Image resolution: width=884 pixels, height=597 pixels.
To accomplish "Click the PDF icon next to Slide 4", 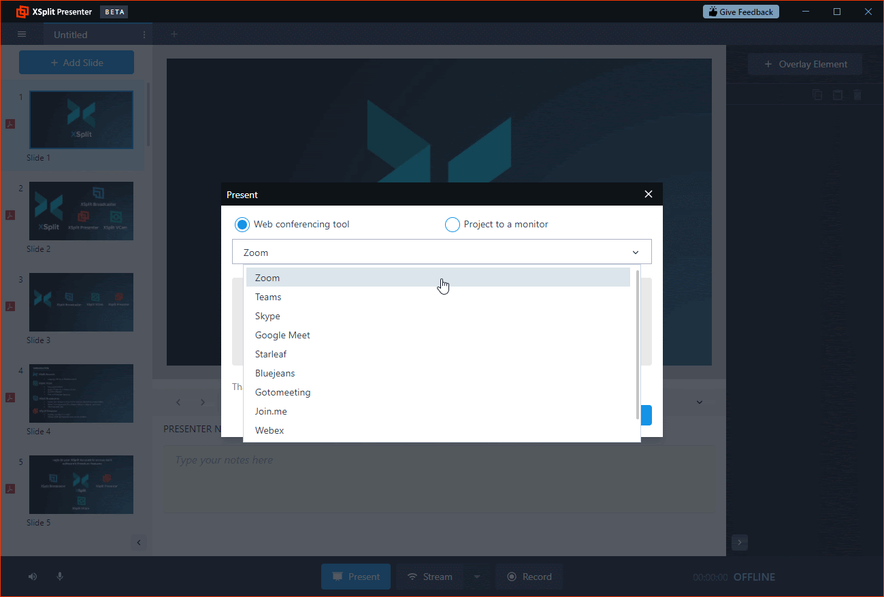I will 10,398.
